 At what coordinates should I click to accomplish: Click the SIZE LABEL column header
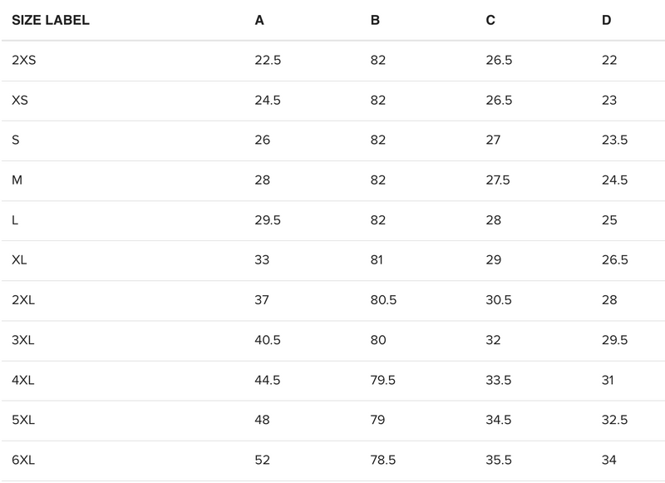click(x=51, y=21)
